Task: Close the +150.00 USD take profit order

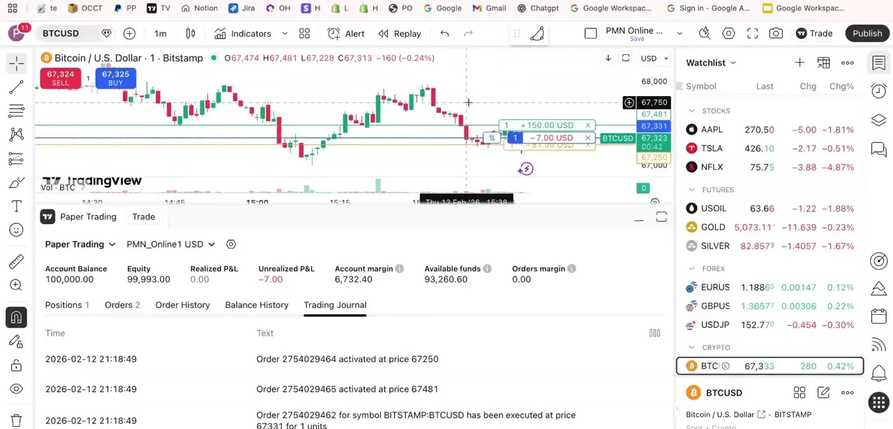Action: coord(587,125)
